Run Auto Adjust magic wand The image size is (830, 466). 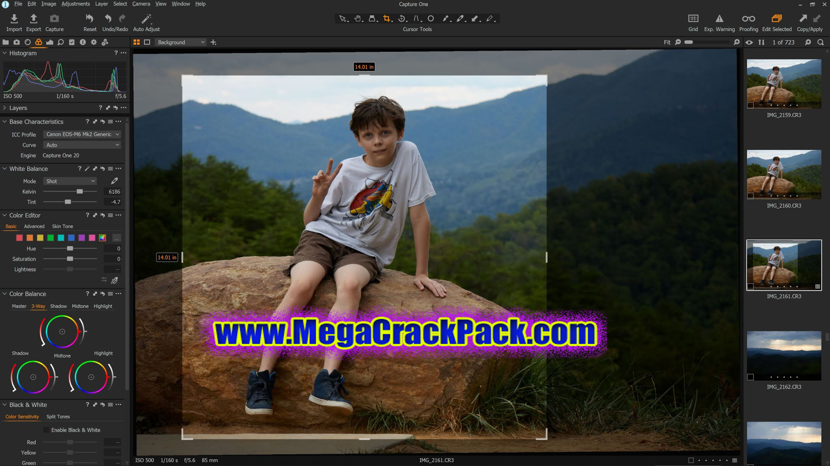(x=146, y=19)
